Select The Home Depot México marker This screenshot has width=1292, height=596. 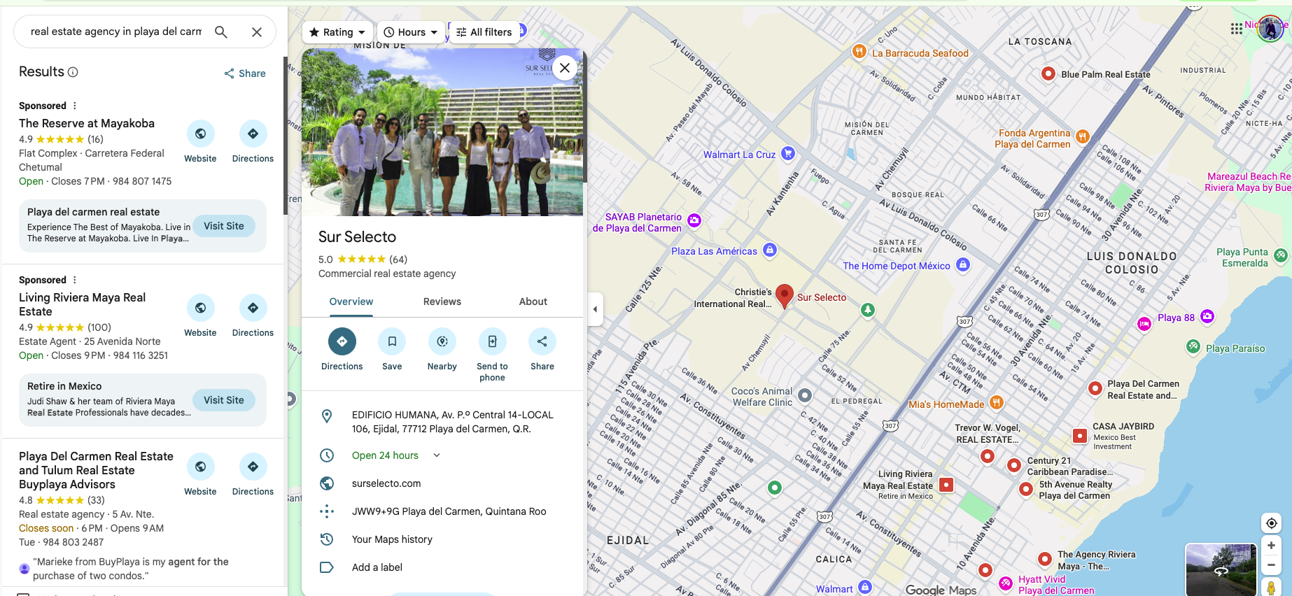[x=963, y=264]
